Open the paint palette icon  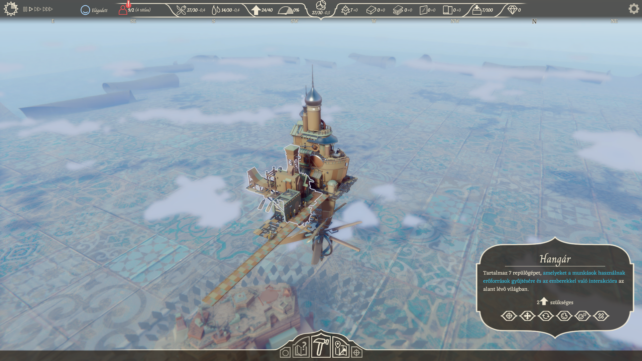click(564, 316)
